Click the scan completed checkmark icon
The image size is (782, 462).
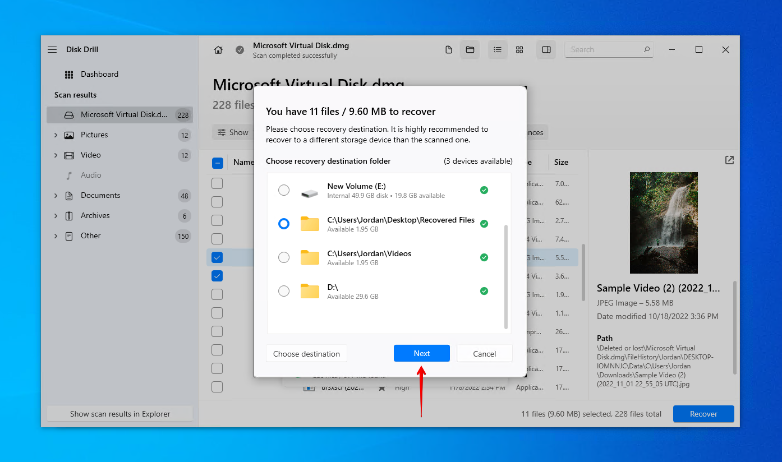pyautogui.click(x=240, y=50)
